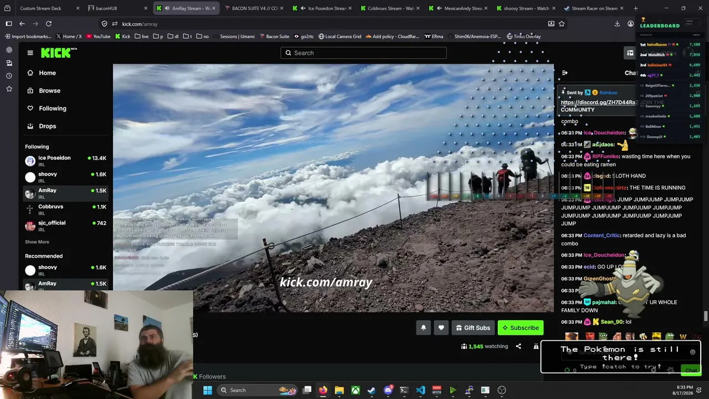Screen dimensions: 709x399
Task: Collapse the chat panel with arrow icon
Action: point(564,73)
